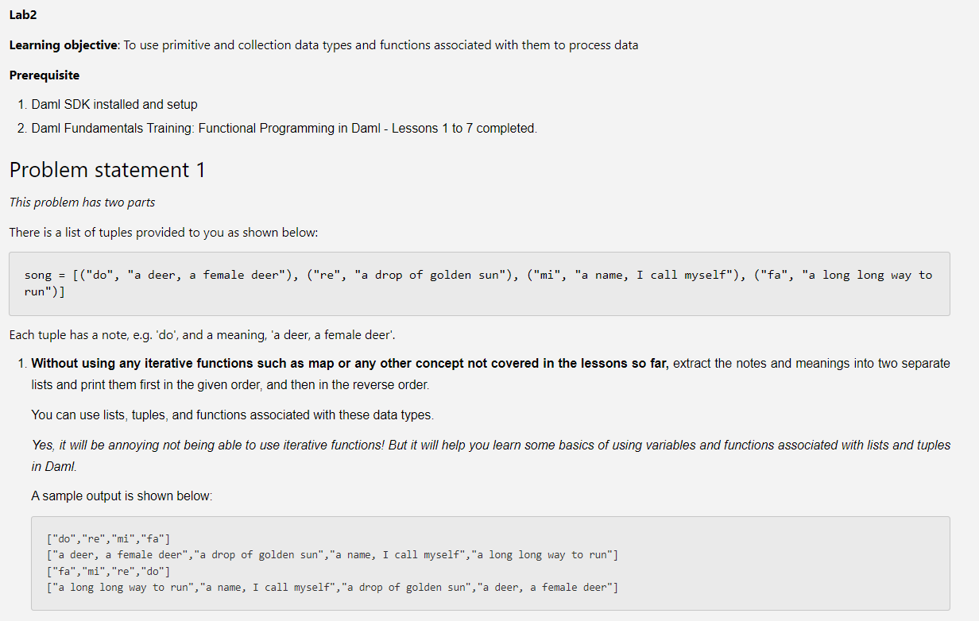Click the reversed notes output ["fa","mi","re","do"]
This screenshot has height=621, width=979.
pyautogui.click(x=109, y=571)
